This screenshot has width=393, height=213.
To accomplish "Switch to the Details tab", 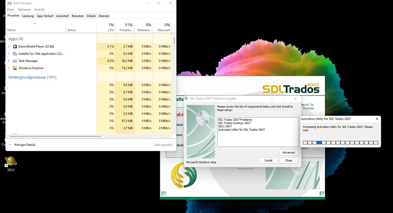I will pos(91,16).
